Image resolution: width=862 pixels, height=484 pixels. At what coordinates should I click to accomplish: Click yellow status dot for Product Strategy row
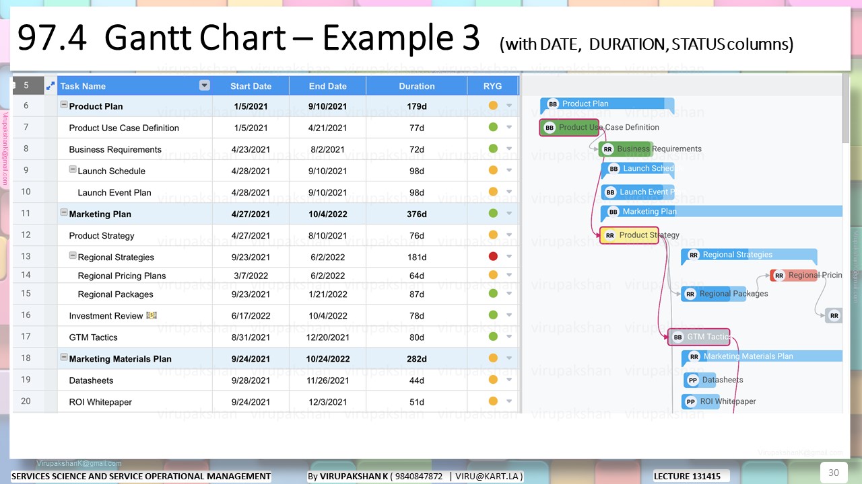[493, 235]
